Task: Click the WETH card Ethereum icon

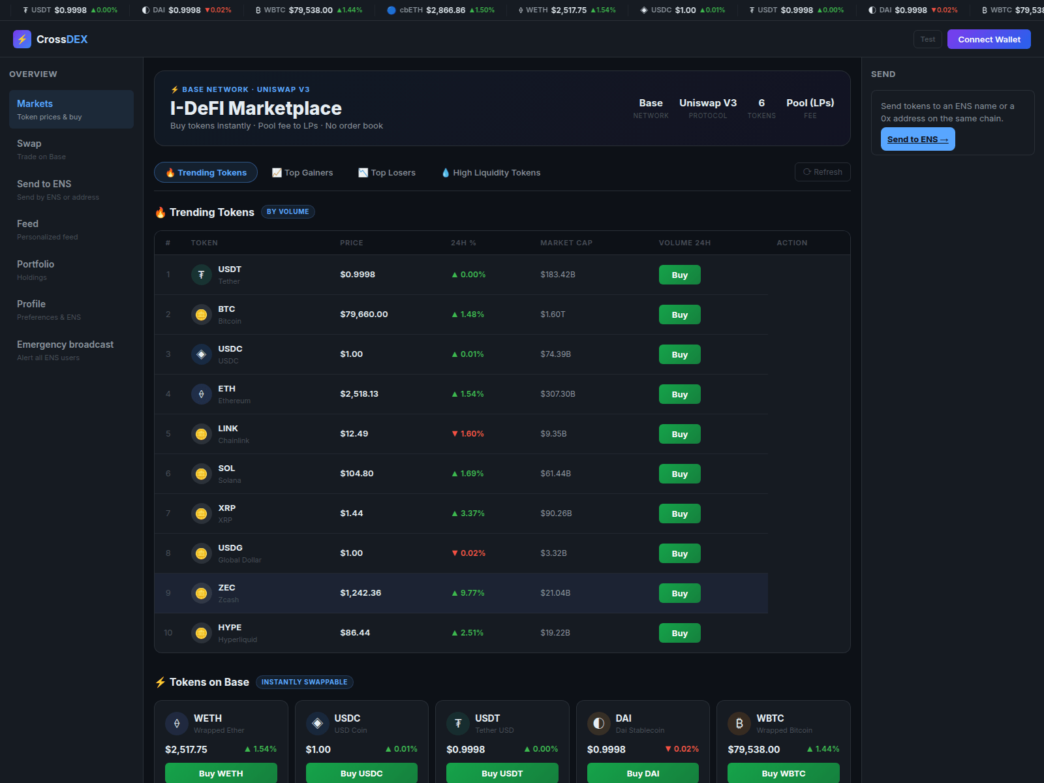Action: (x=177, y=724)
